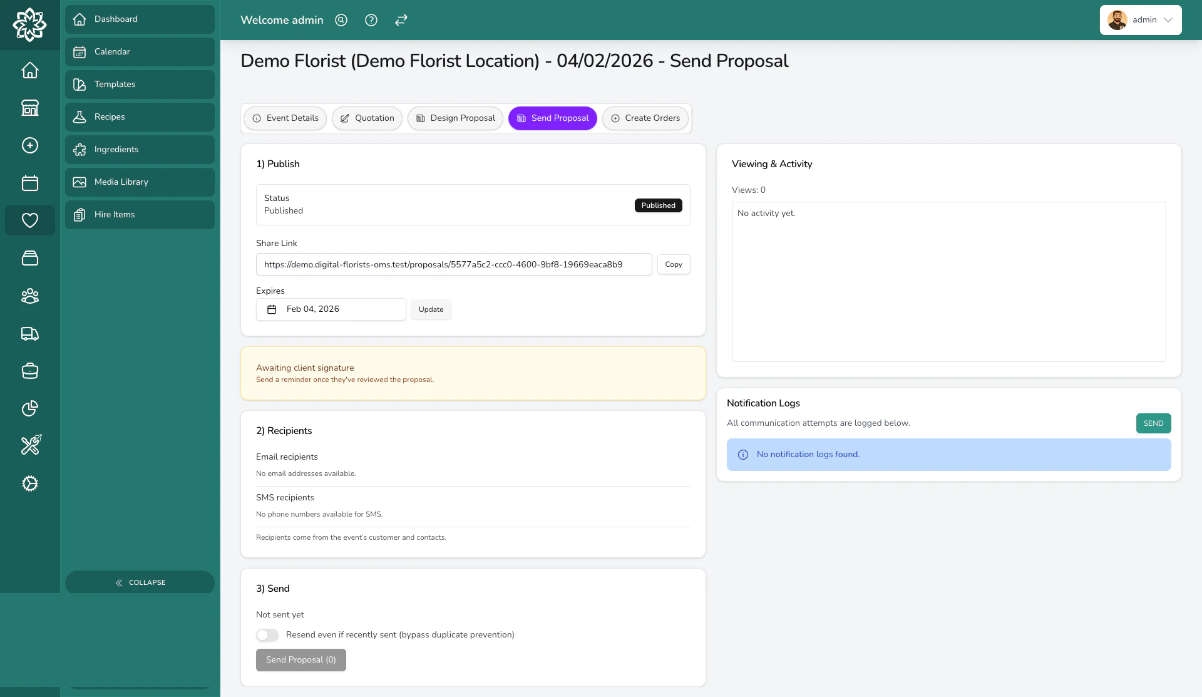Open the Expires date picker
Screen dimensions: 1202x697
331,309
